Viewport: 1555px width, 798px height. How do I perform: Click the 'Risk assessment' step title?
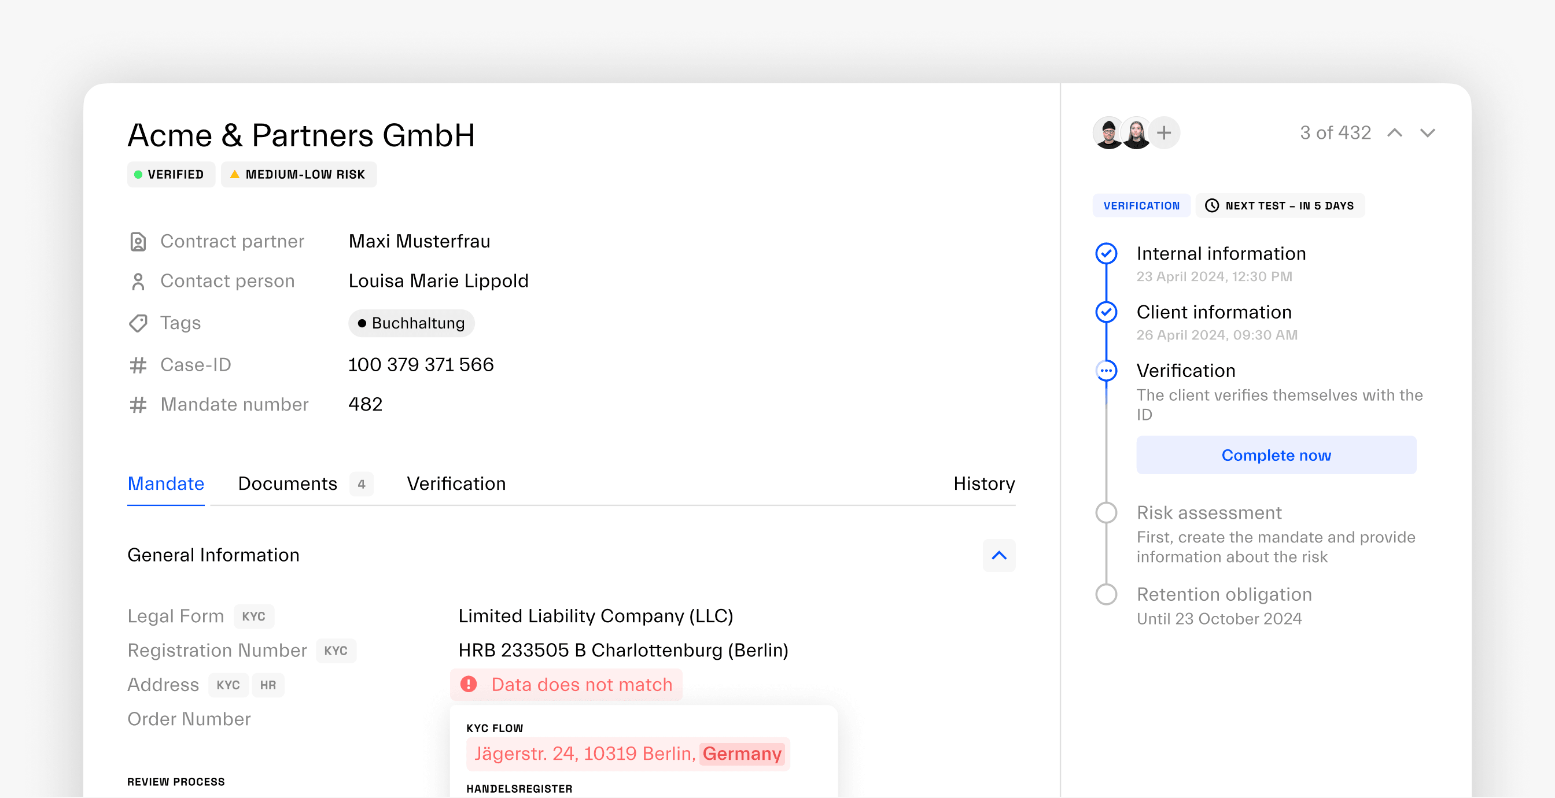[x=1209, y=512]
